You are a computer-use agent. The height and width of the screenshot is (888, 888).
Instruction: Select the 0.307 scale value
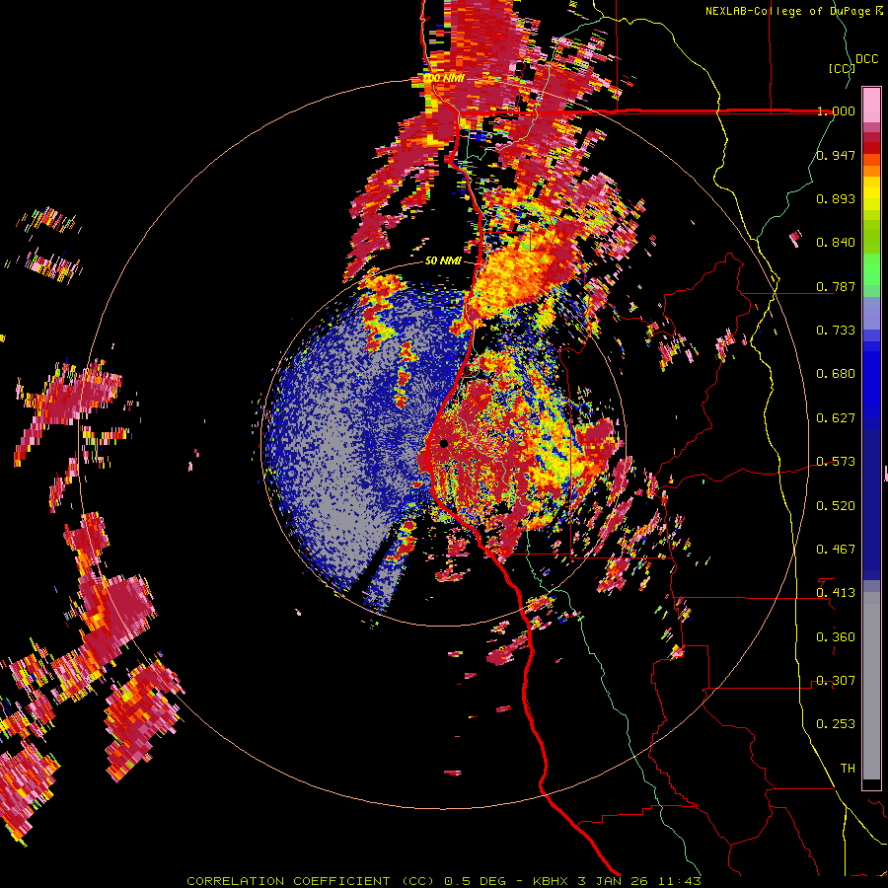coord(836,681)
